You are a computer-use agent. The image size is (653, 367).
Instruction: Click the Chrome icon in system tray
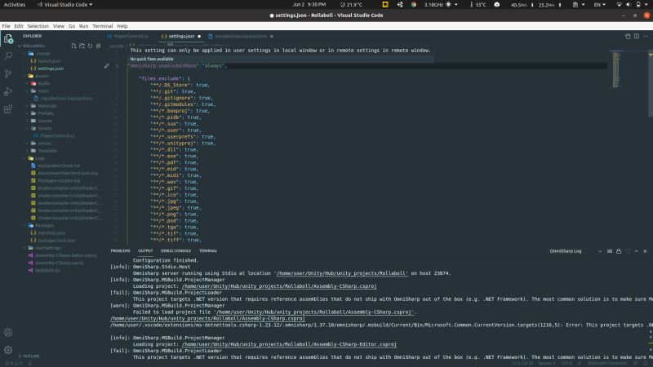414,5
